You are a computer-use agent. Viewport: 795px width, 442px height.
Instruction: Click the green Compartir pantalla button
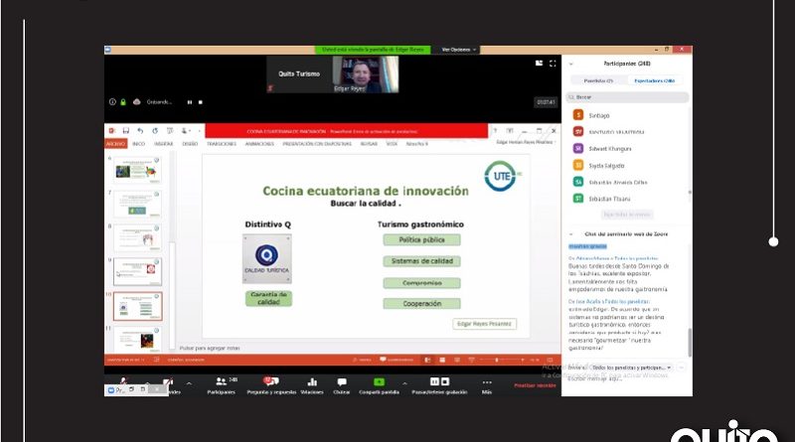point(379,385)
